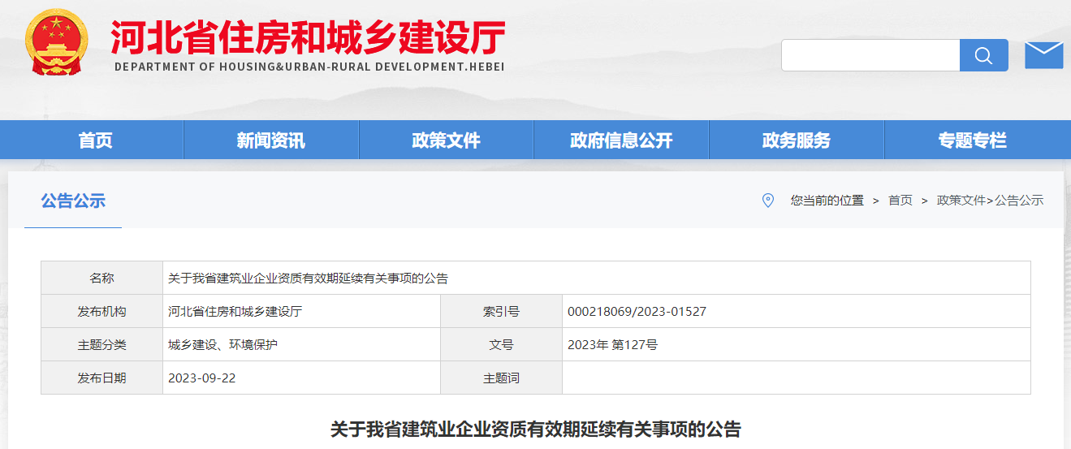Focus the site search input field
The image size is (1071, 449).
click(870, 55)
